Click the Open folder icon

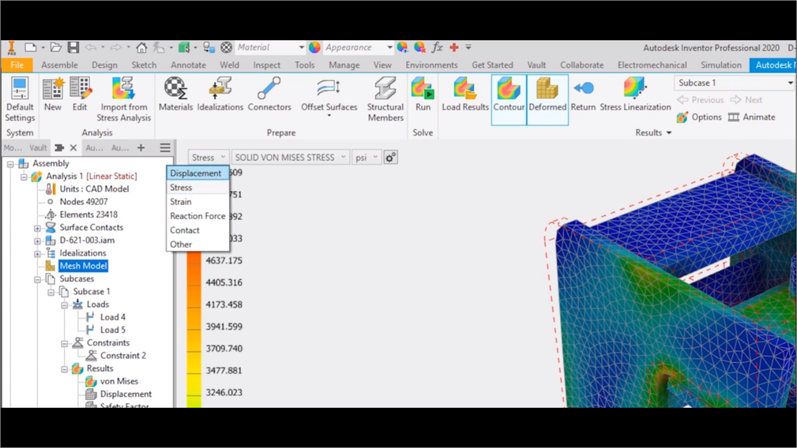[x=56, y=47]
